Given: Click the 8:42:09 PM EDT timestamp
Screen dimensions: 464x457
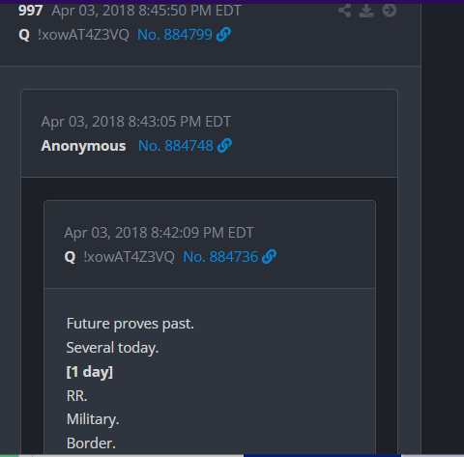Looking at the screenshot, I should point(159,233).
